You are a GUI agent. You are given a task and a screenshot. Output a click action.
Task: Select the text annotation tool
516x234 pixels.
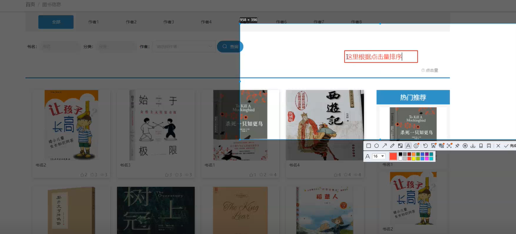(x=408, y=146)
